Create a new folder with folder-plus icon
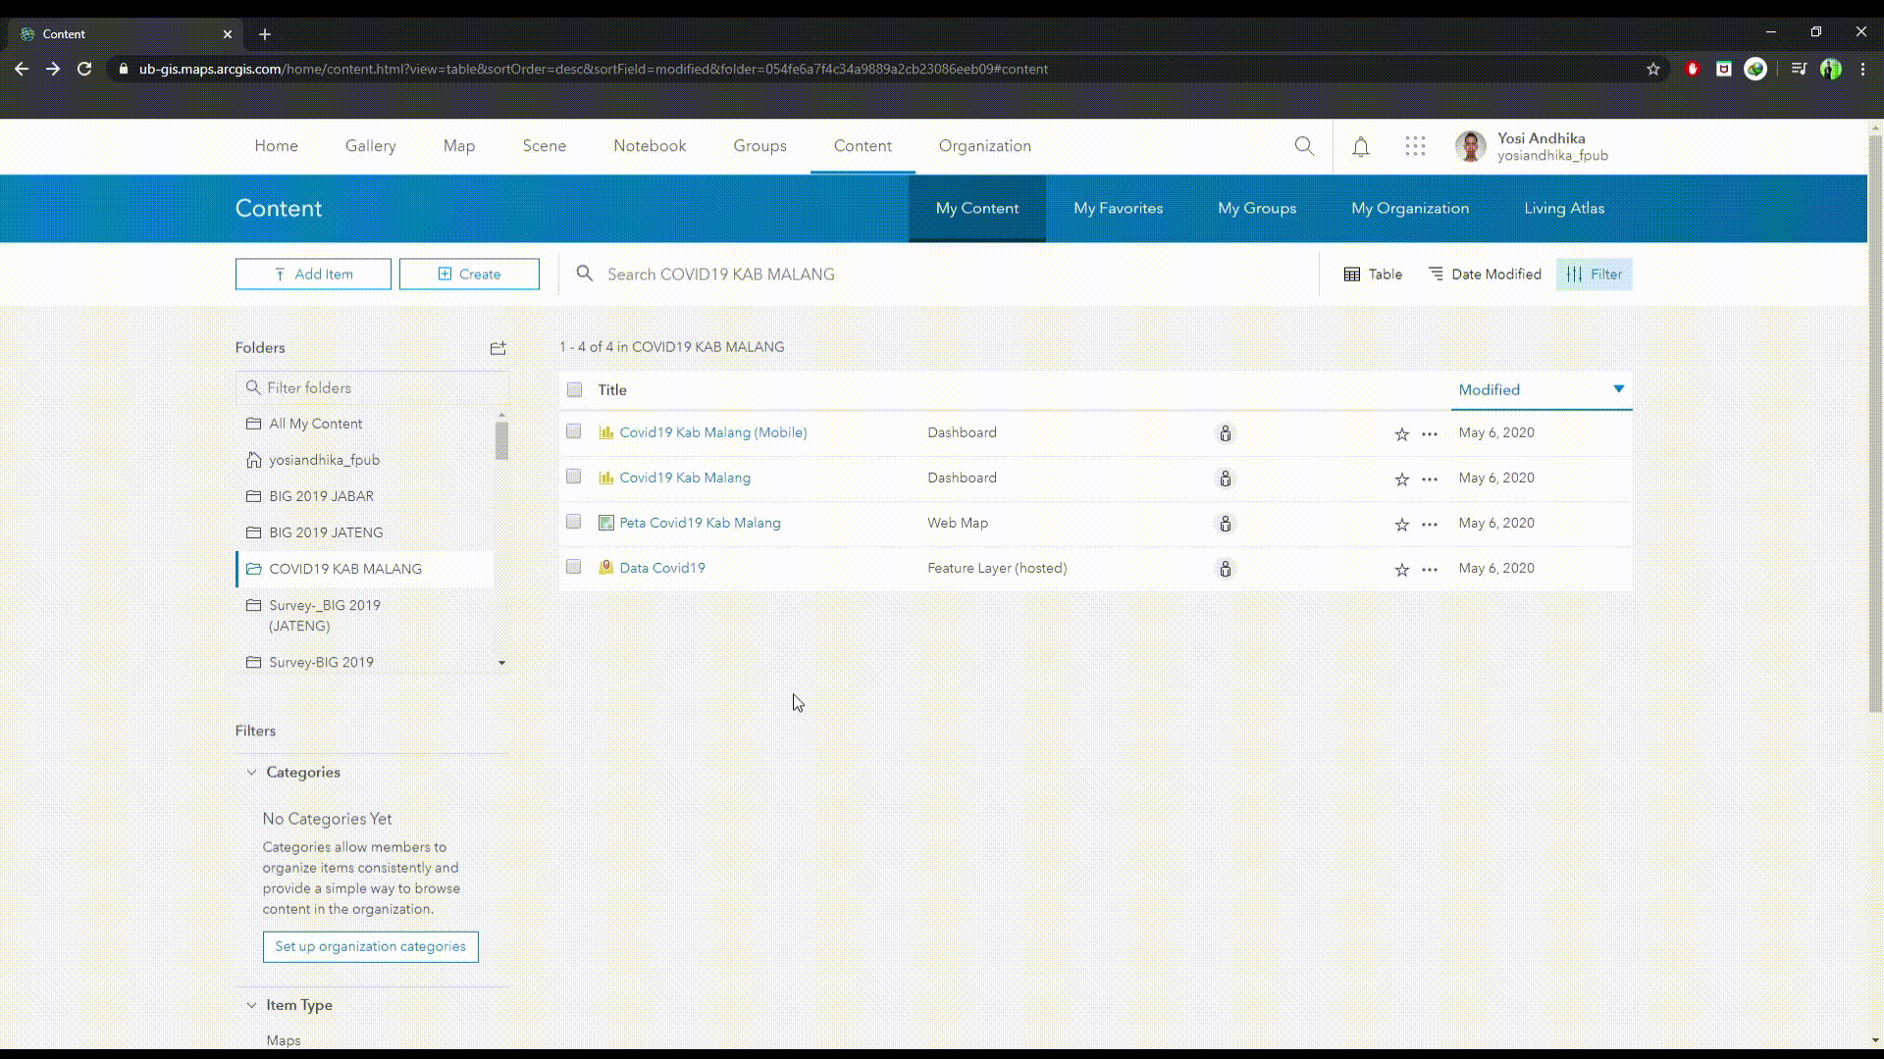 click(x=497, y=348)
